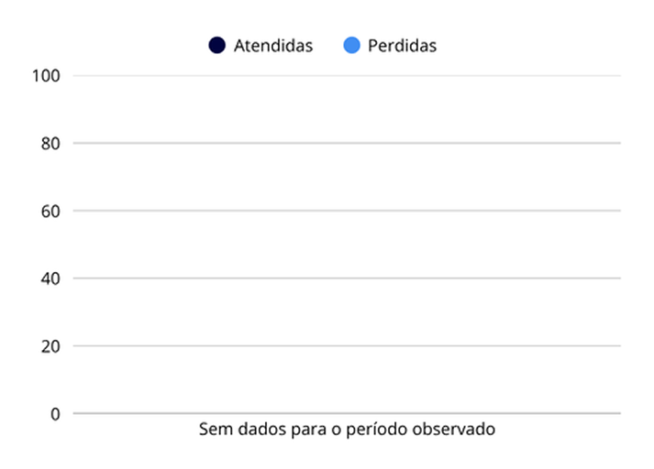Viewport: 654px width, 469px height.
Task: Click the baseline axis at value 0
Action: click(x=347, y=413)
